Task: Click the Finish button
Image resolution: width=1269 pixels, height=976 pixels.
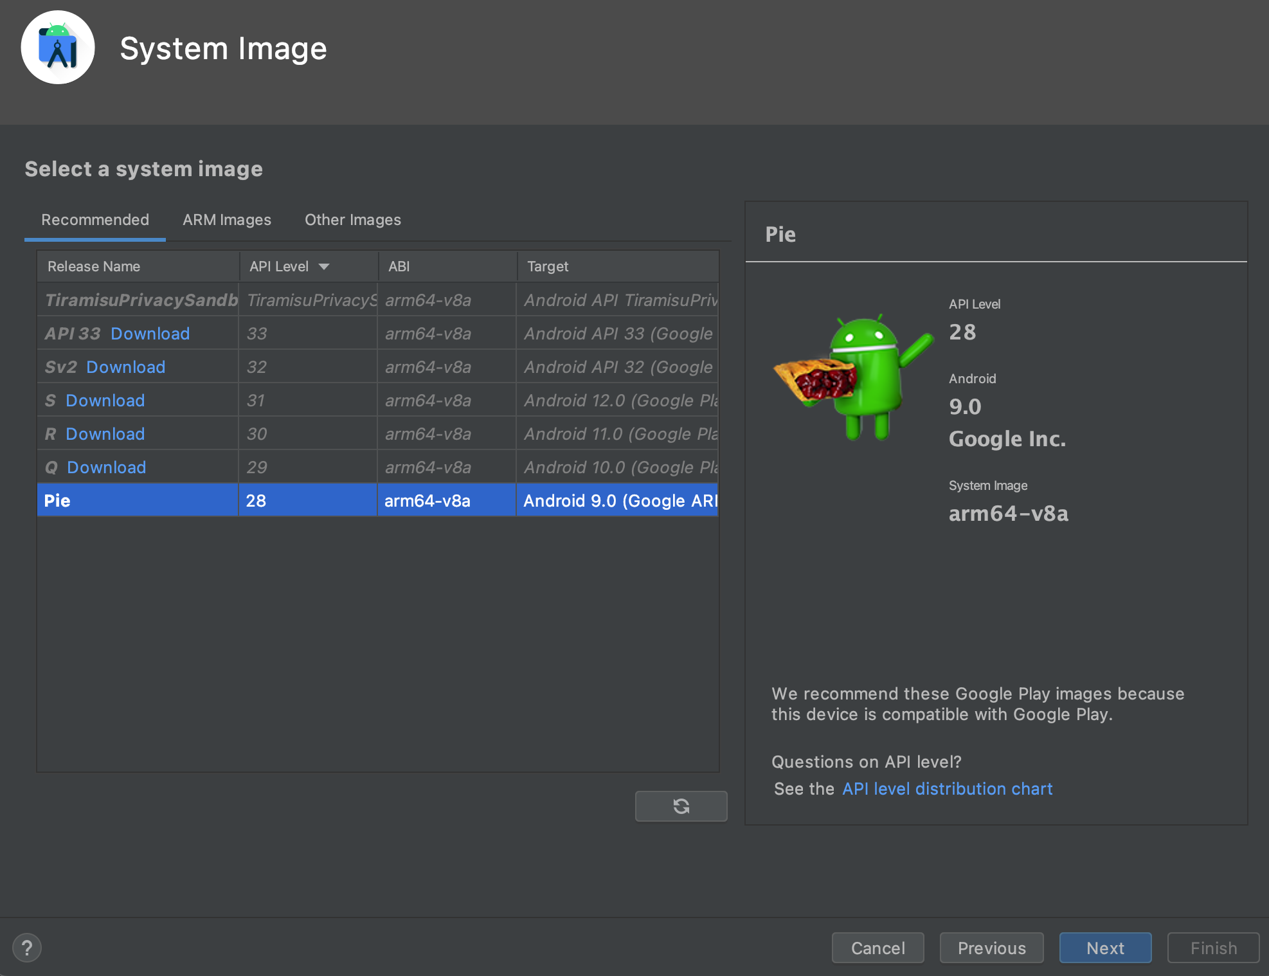Action: click(x=1213, y=948)
